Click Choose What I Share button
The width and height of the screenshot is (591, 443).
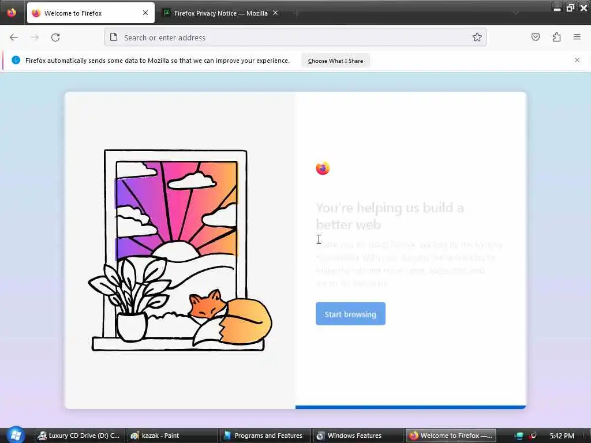pyautogui.click(x=335, y=61)
